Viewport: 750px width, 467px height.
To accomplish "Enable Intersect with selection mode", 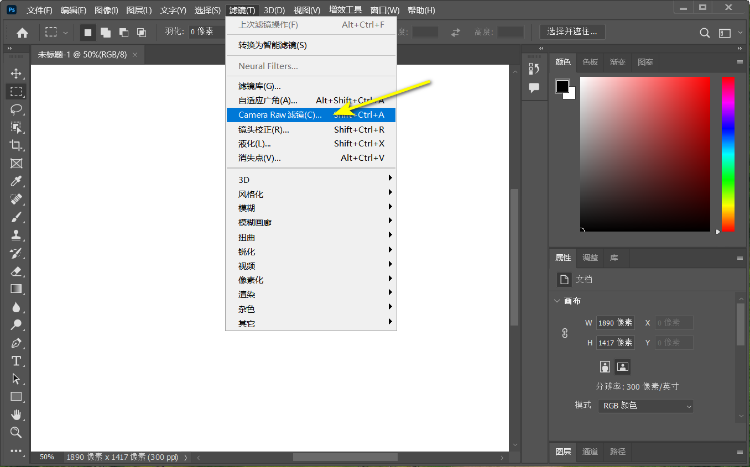I will [x=142, y=33].
